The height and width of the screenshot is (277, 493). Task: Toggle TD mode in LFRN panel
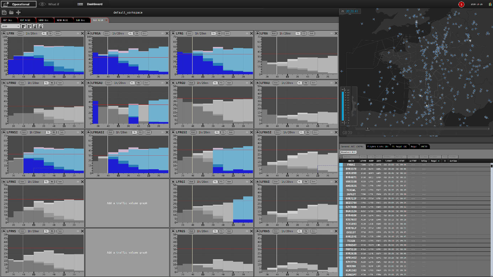[x=50, y=33]
